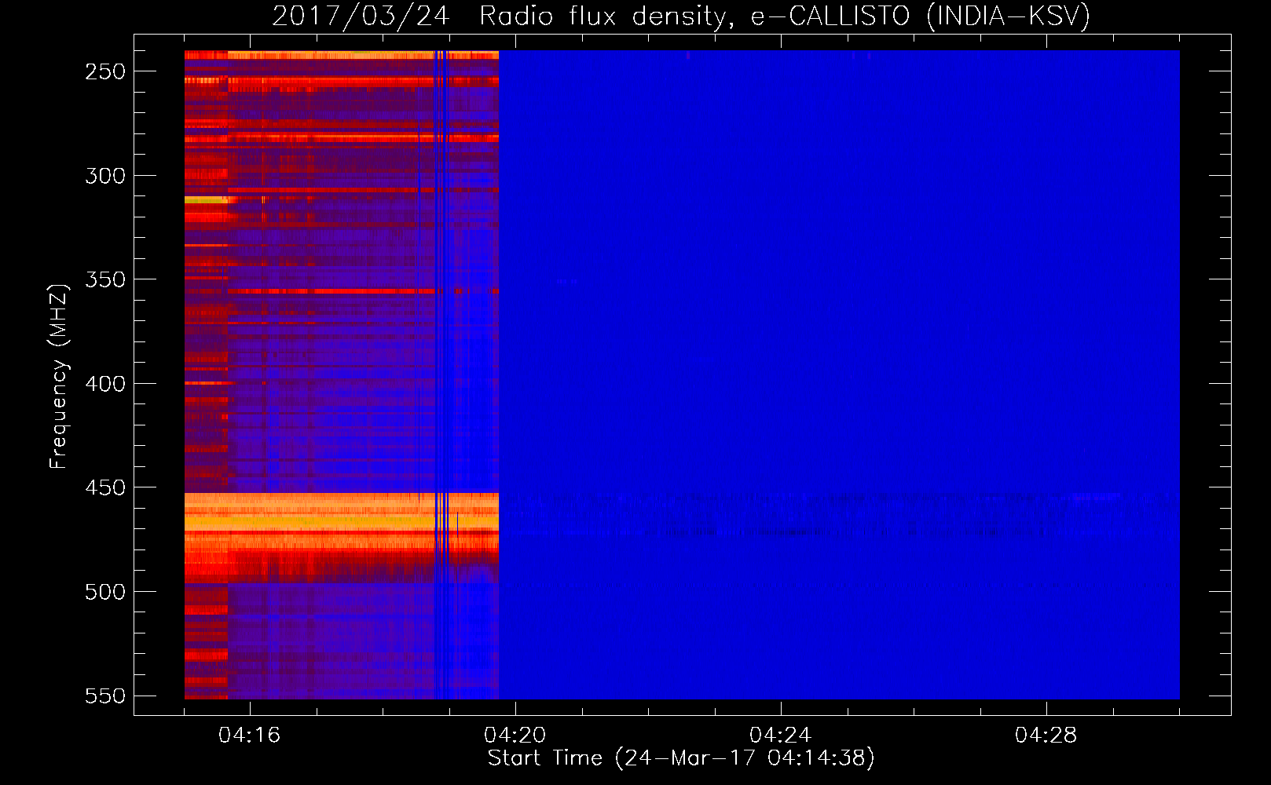The height and width of the screenshot is (785, 1271).
Task: Click the 04:28 time tick label
Action: tap(1046, 735)
